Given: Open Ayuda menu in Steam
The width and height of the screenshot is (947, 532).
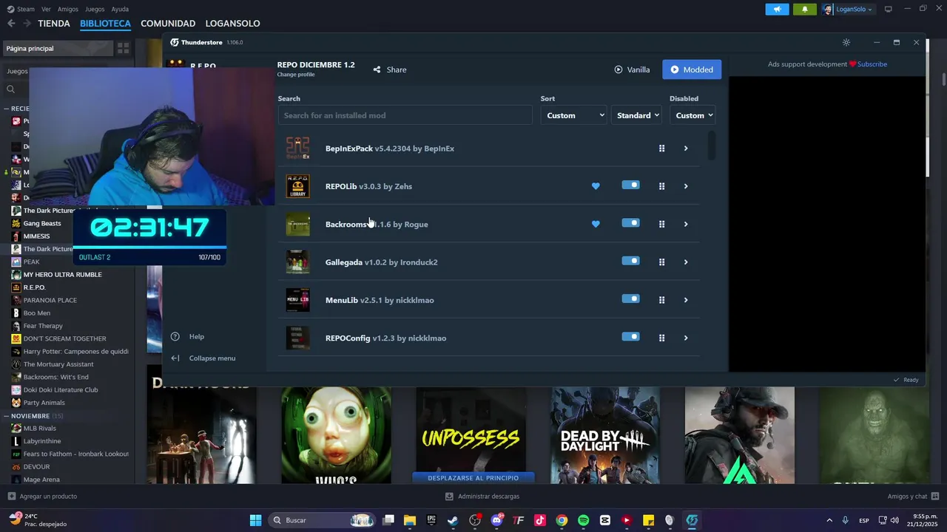Looking at the screenshot, I should pos(120,9).
